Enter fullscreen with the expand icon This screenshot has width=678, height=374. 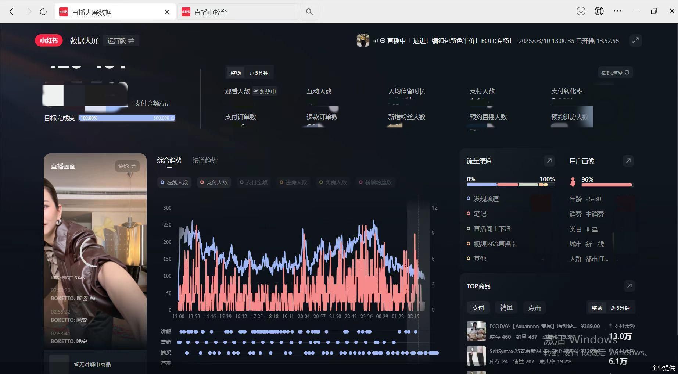pyautogui.click(x=635, y=40)
